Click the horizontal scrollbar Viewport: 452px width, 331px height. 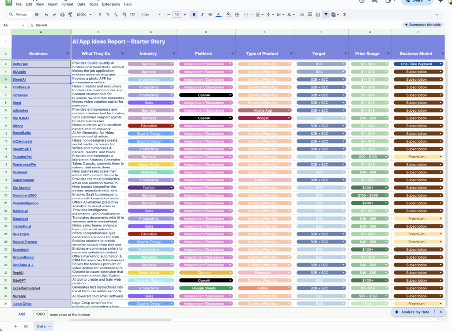[x=122, y=320]
